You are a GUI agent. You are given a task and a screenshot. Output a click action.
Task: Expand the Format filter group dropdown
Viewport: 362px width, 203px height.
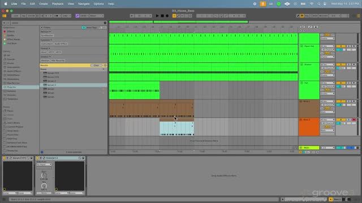[45, 48]
